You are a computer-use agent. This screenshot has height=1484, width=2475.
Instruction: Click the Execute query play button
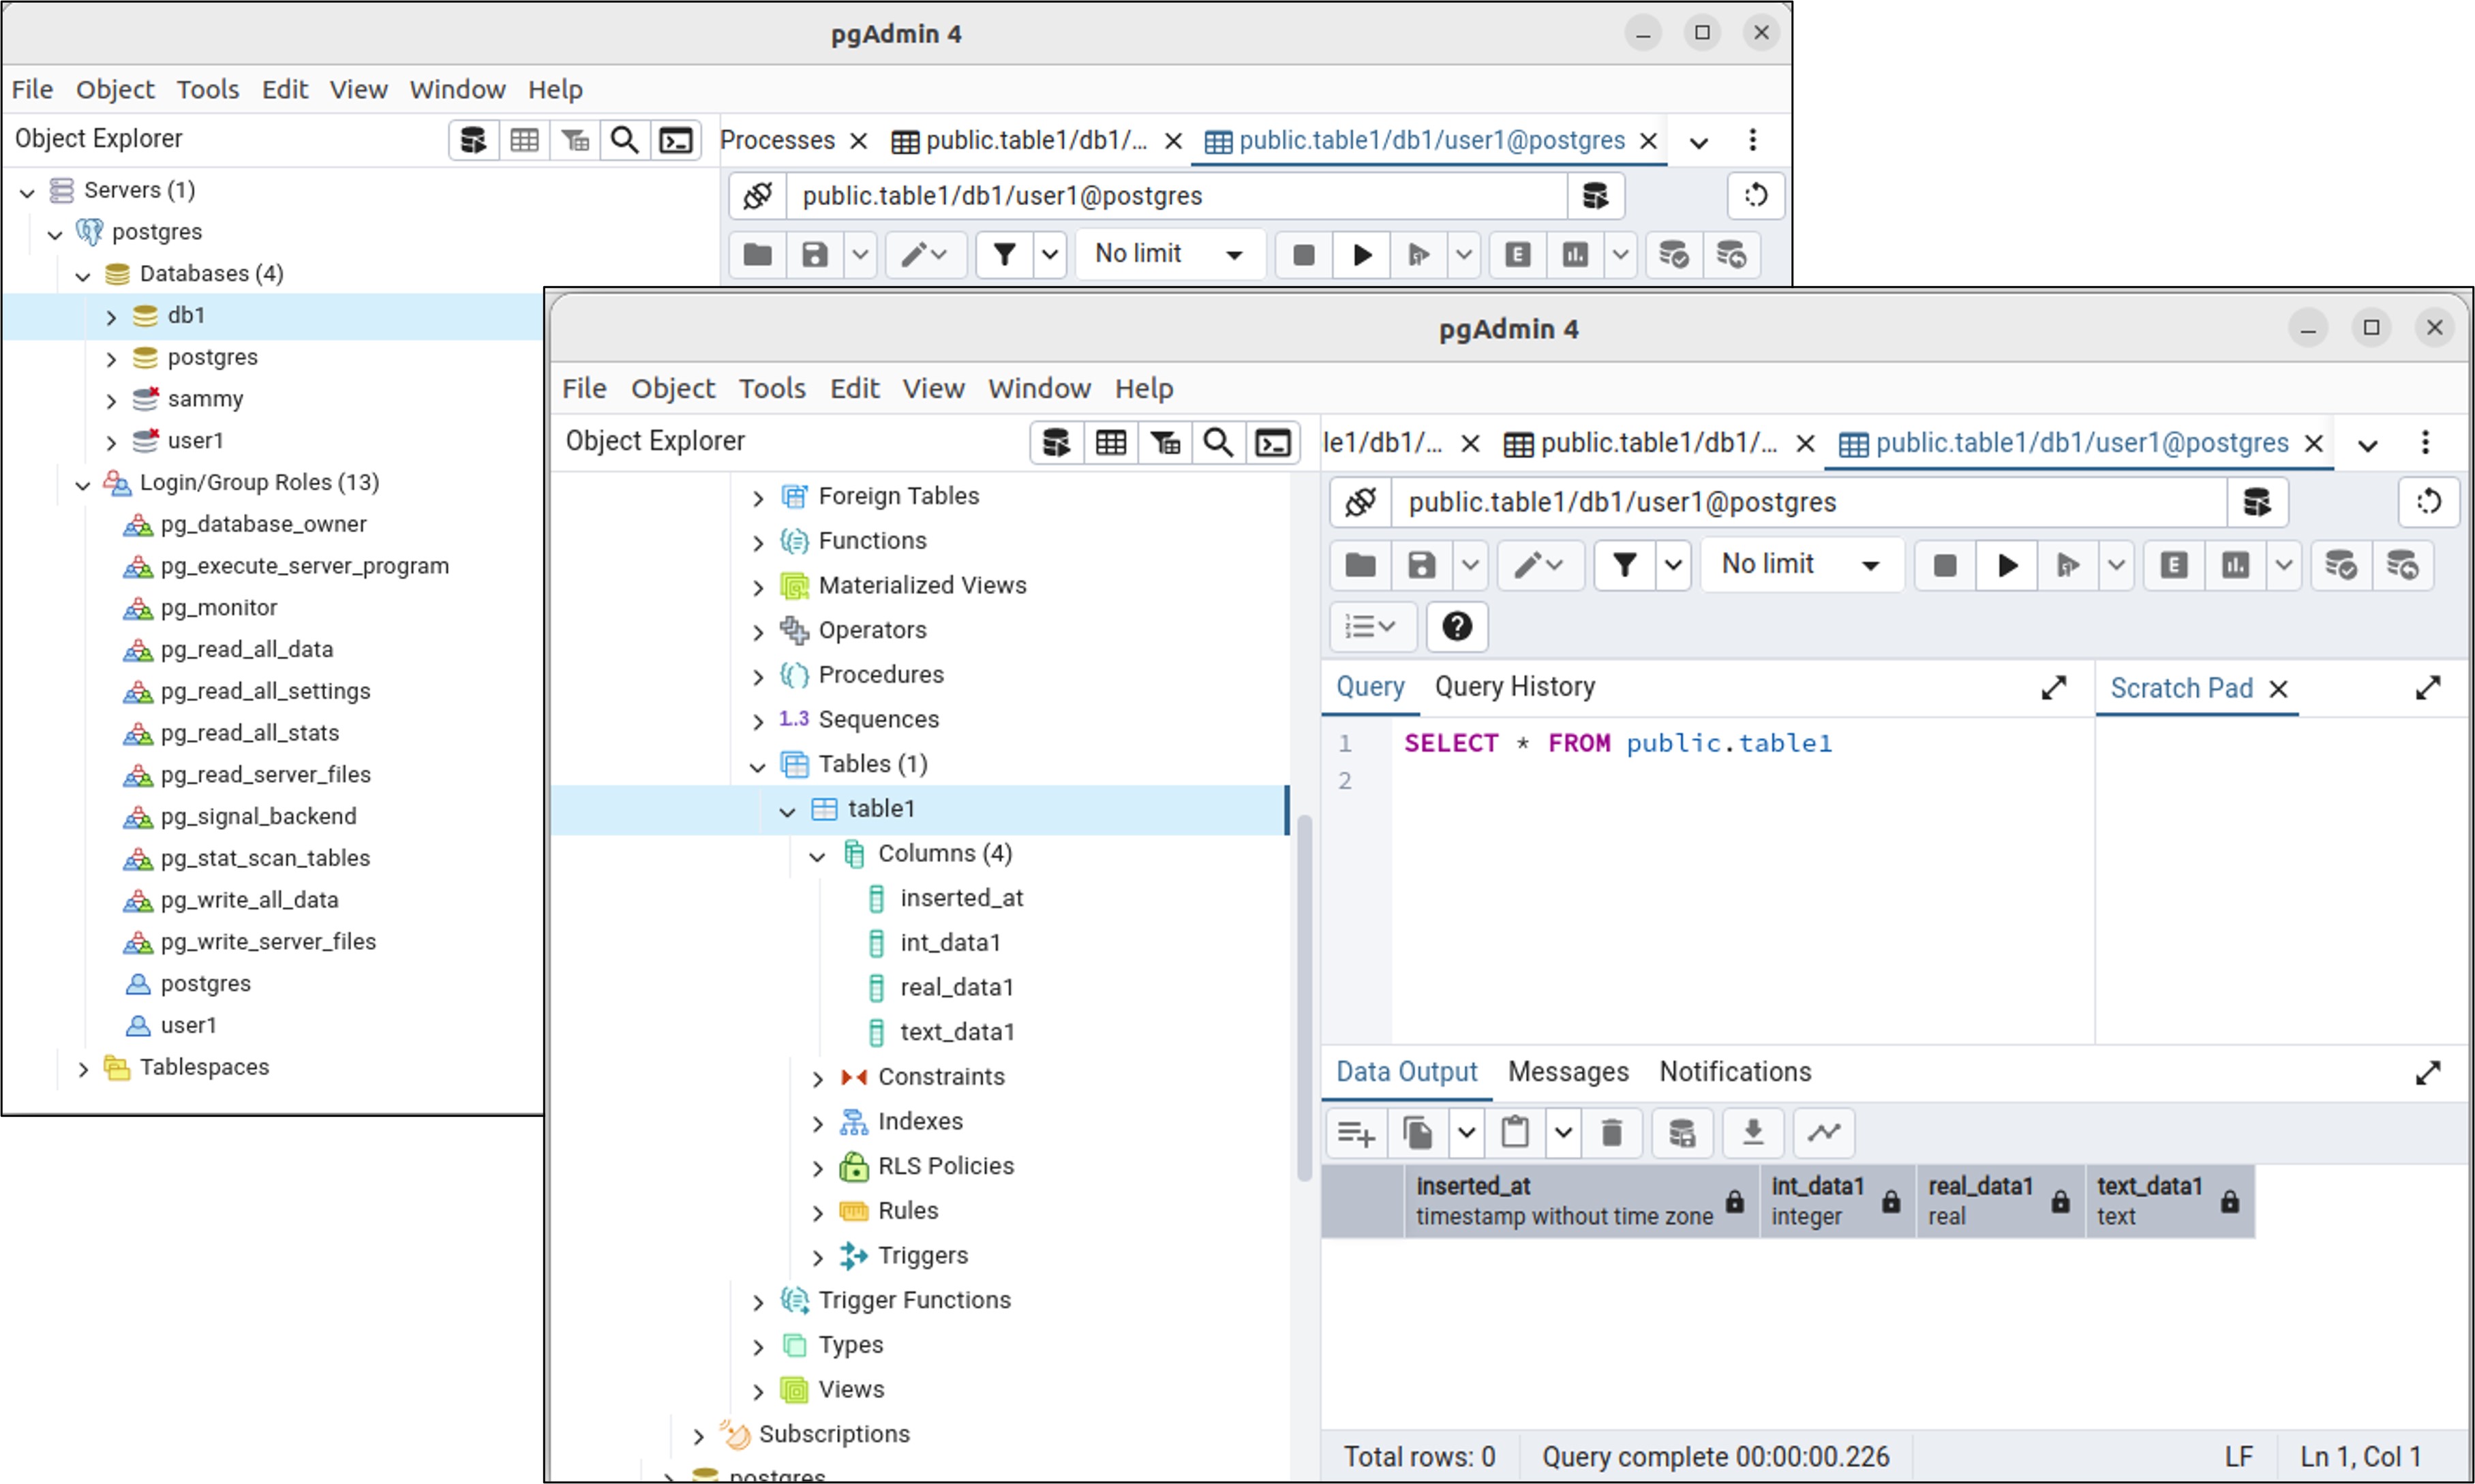click(x=2006, y=566)
